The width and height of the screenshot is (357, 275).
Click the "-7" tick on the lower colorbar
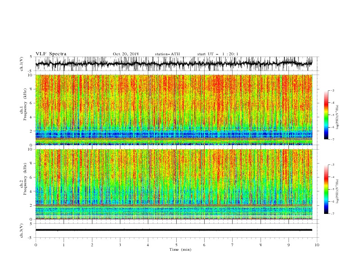(333, 213)
